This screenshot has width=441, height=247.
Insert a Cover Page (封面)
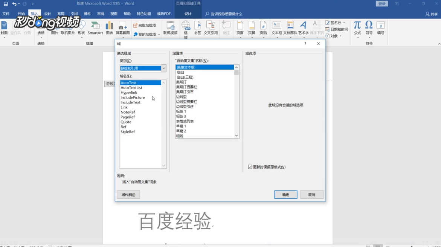(4, 28)
